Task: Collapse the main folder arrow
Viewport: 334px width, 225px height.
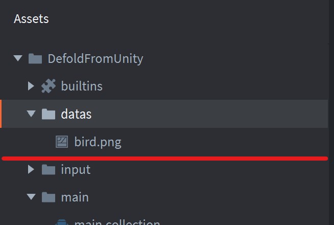Action: tap(31, 197)
